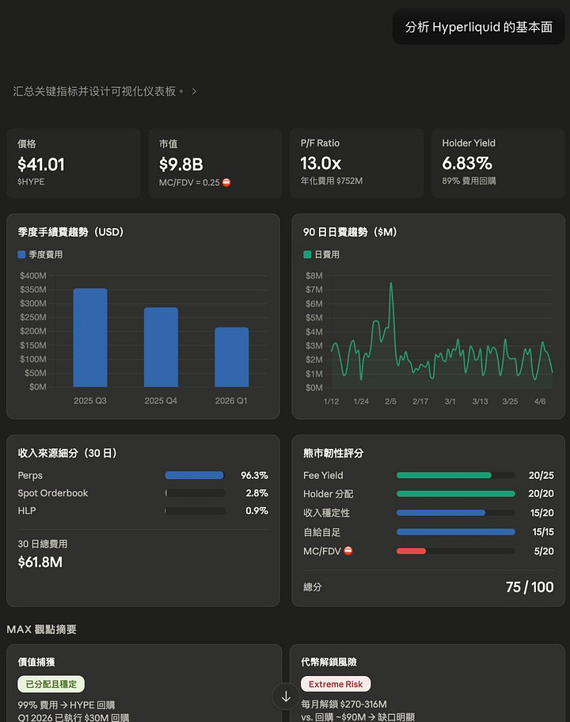This screenshot has width=570, height=722.
Task: Click the 季度手續費趨勢（USD）chart title
Action: tap(70, 232)
